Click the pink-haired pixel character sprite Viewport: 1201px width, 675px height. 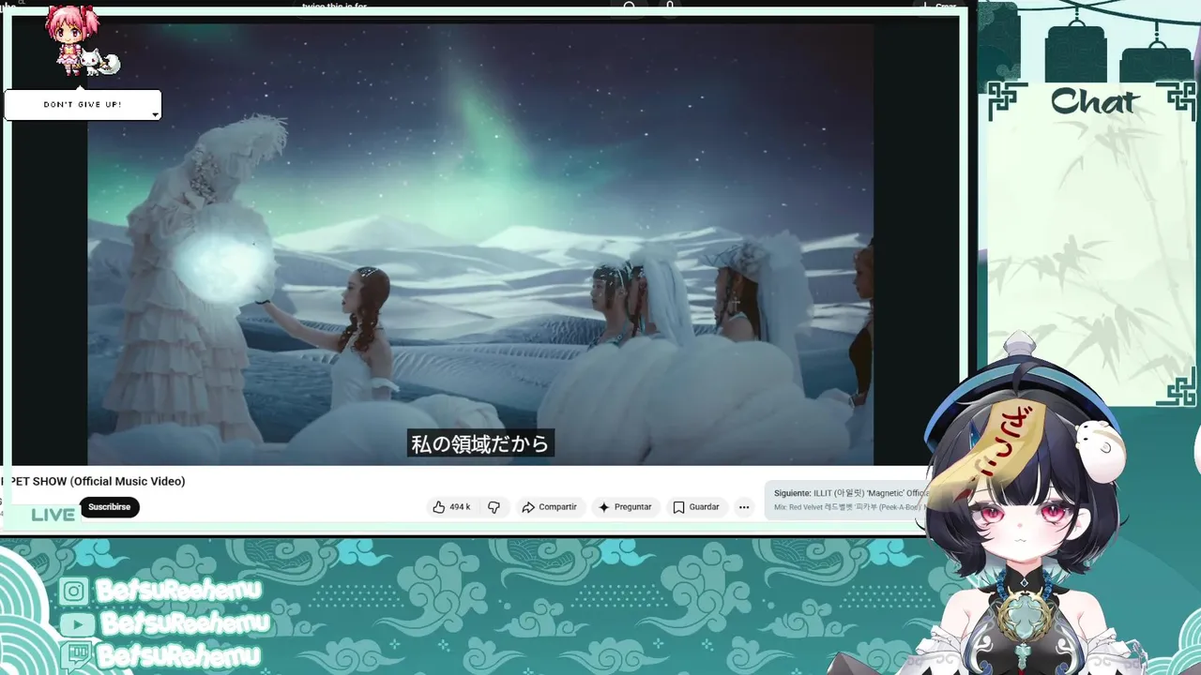[x=71, y=39]
